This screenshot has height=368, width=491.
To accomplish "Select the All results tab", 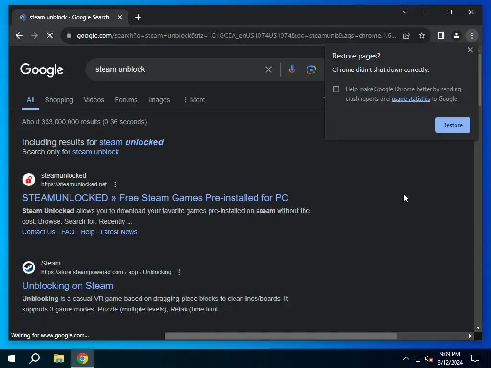I will [30, 100].
